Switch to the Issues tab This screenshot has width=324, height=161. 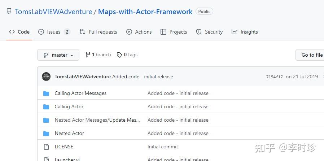54,32
